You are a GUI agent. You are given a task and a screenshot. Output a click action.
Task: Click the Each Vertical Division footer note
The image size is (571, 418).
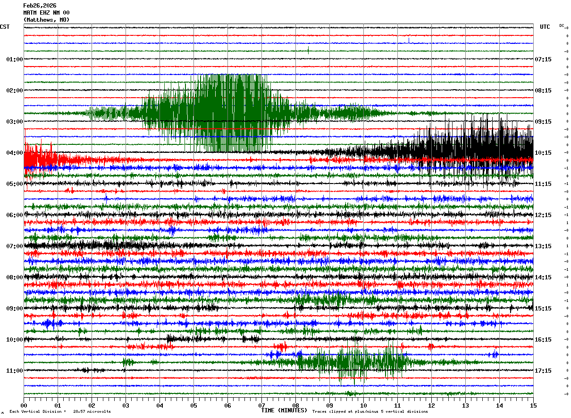point(60,411)
